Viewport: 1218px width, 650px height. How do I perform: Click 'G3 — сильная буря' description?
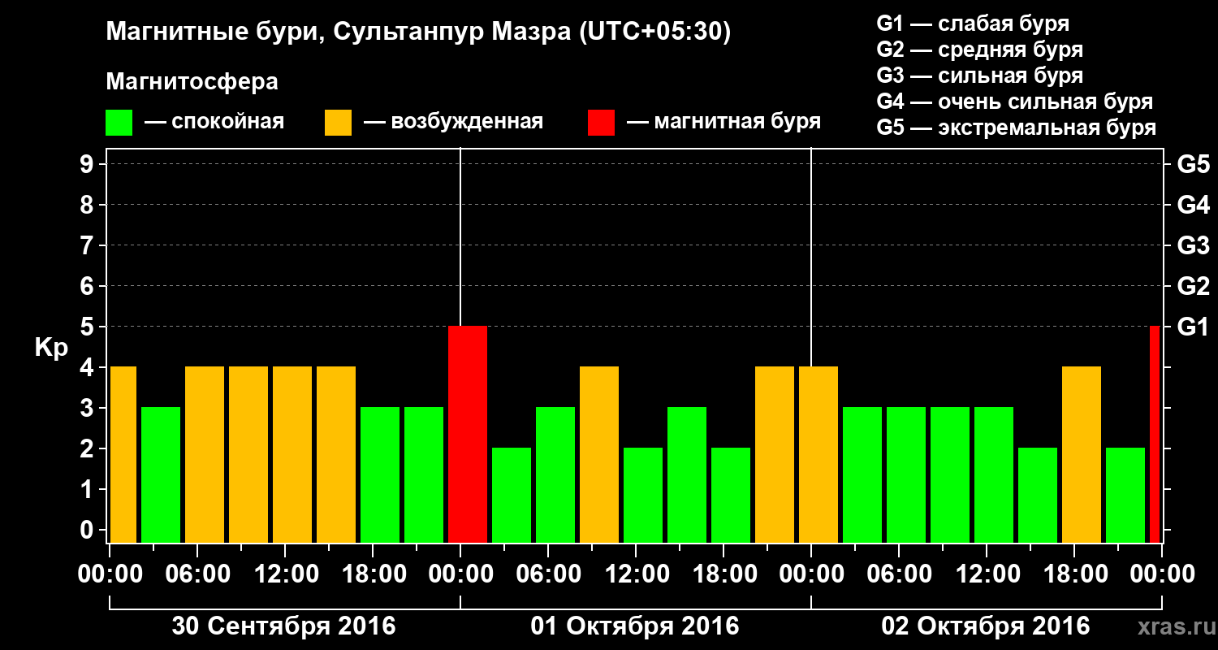(980, 76)
